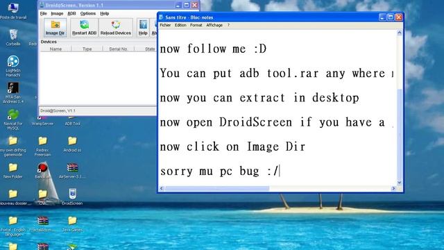
Task: Click the 'You can put adb tool.rar' line
Action: (277, 74)
